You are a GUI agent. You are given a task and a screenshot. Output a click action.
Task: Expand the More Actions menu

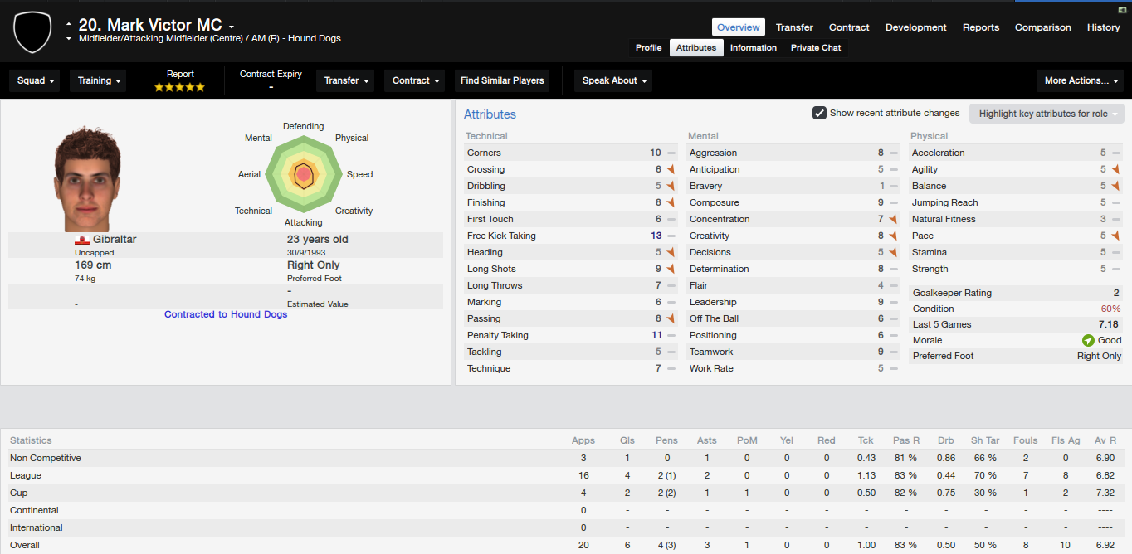tap(1080, 80)
